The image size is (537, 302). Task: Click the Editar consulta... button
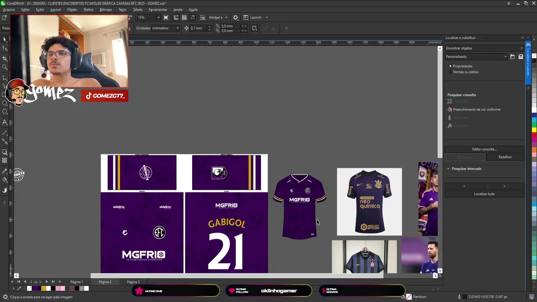pyautogui.click(x=484, y=149)
